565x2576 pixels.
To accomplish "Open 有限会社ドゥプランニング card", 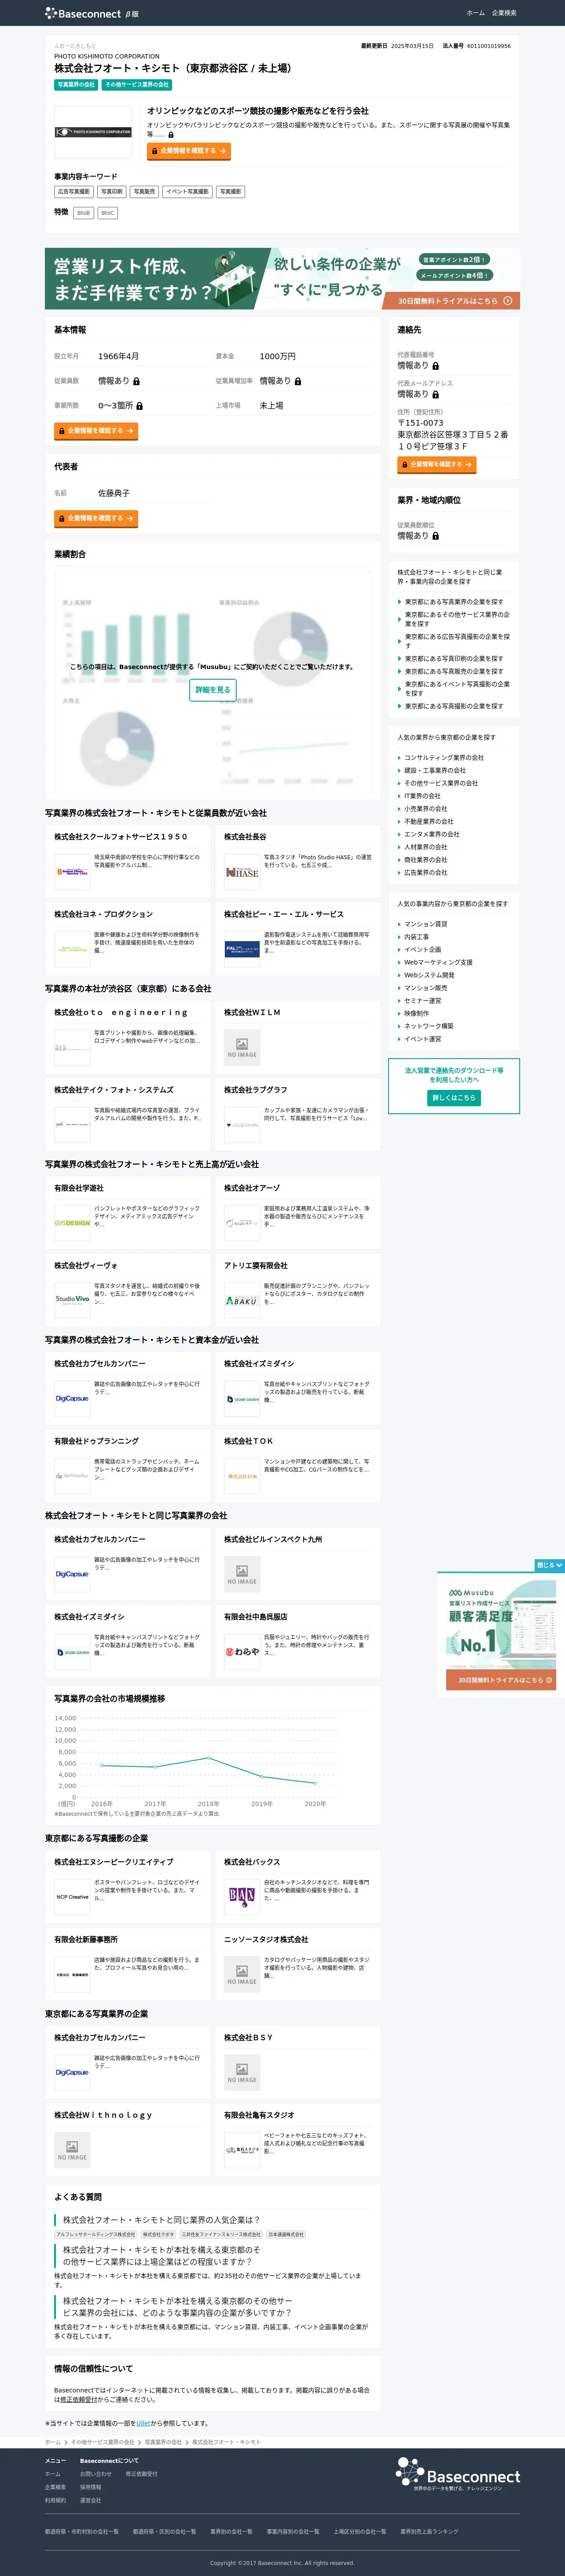I will point(128,1466).
